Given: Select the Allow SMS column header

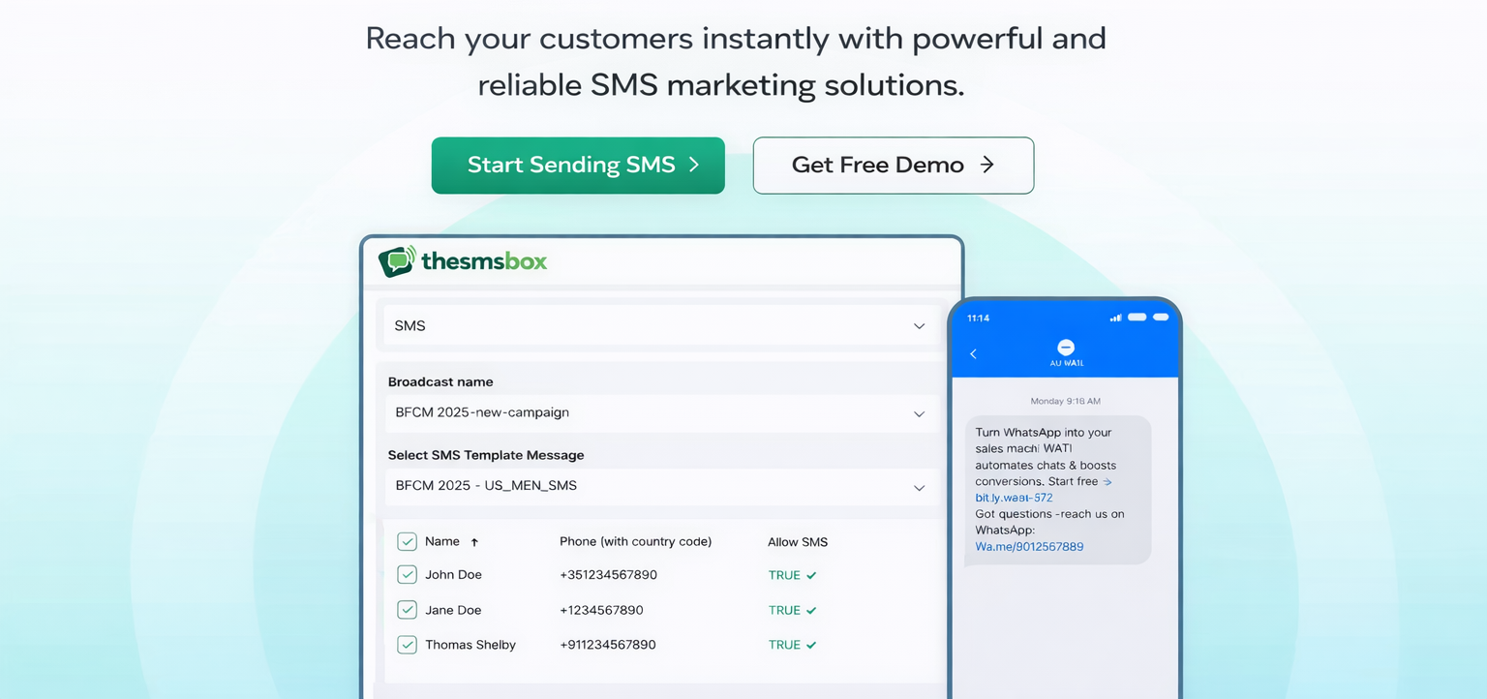Looking at the screenshot, I should click(x=798, y=541).
